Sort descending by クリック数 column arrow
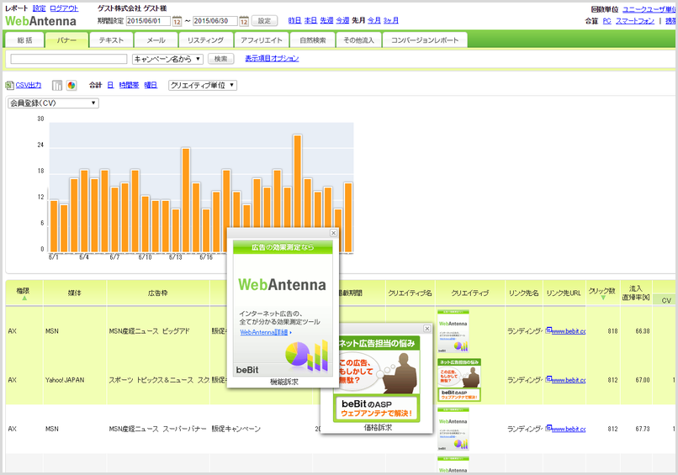The width and height of the screenshot is (678, 475). tap(603, 298)
